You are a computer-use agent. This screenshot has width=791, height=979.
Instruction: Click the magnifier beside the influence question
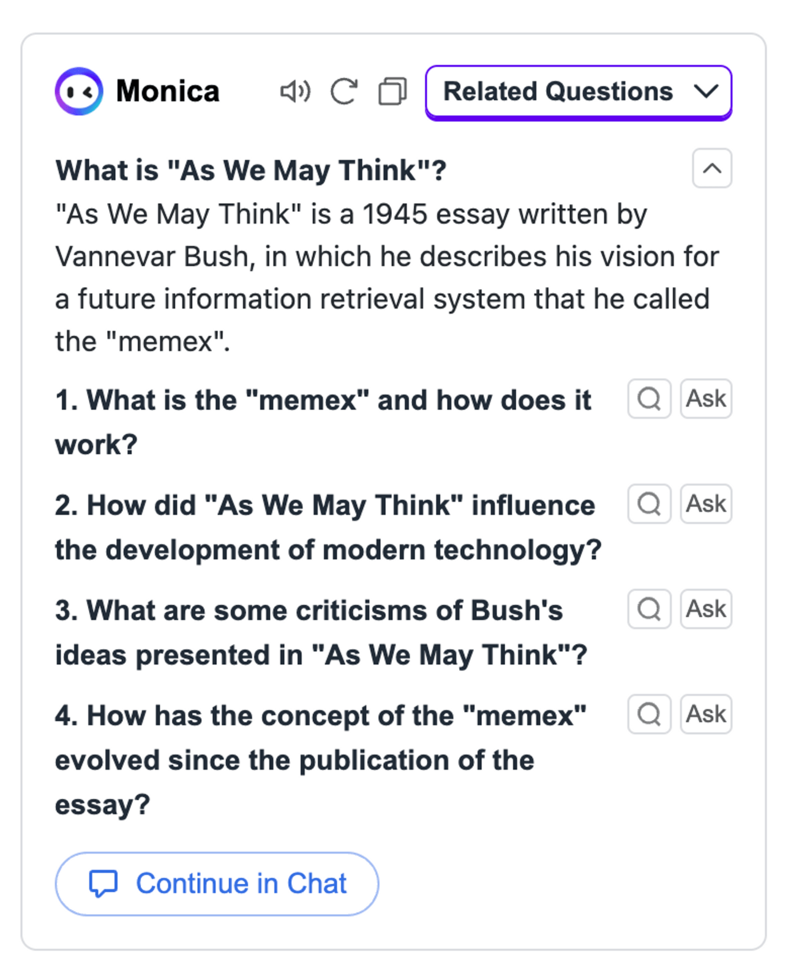click(x=648, y=505)
